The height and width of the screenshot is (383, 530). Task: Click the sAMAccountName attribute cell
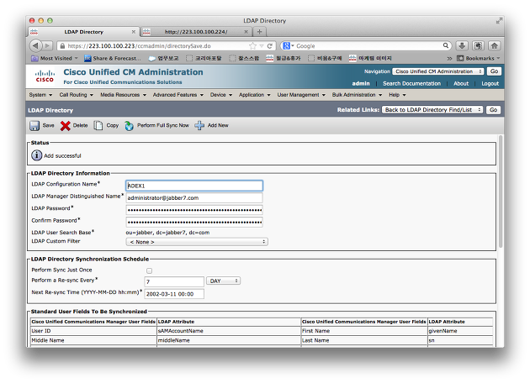tap(229, 331)
